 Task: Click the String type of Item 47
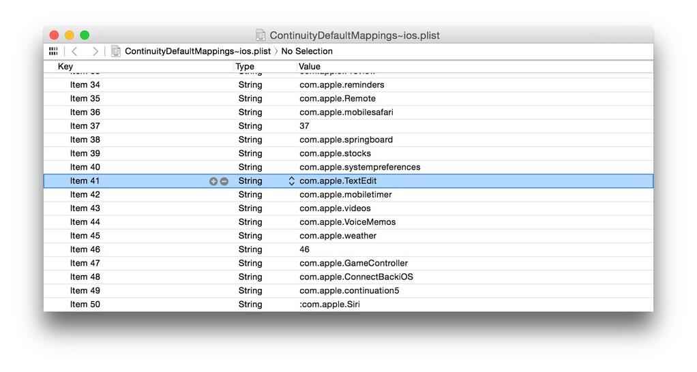click(250, 263)
